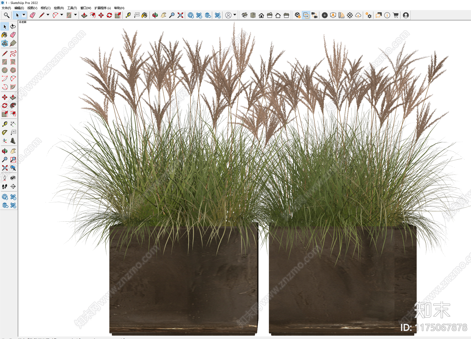Choose the Polygon tool in the left toolset
Viewport: 471px width, 339px height.
pyautogui.click(x=13, y=70)
